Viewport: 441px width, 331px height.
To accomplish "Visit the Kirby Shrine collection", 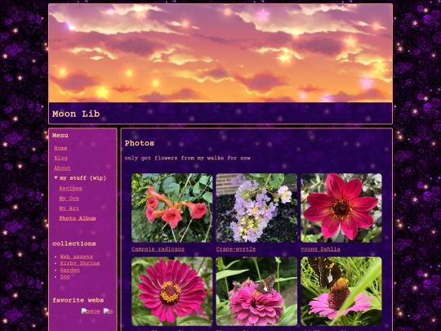I will pyautogui.click(x=80, y=263).
